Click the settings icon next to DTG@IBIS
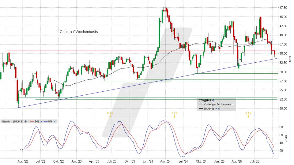 tap(213, 100)
